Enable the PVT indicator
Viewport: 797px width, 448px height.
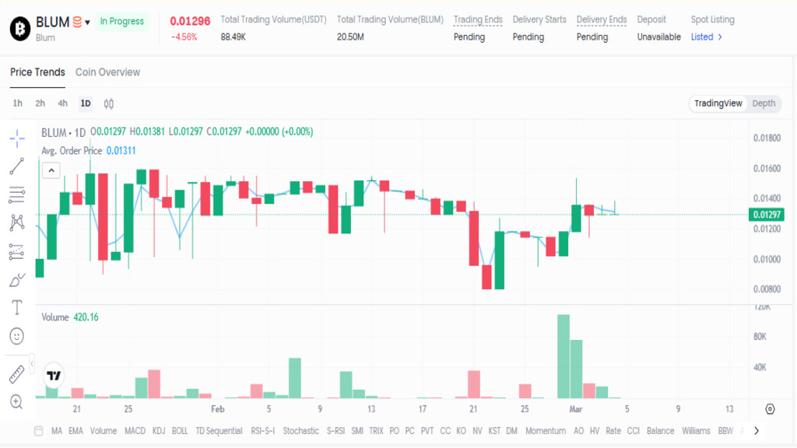click(427, 431)
